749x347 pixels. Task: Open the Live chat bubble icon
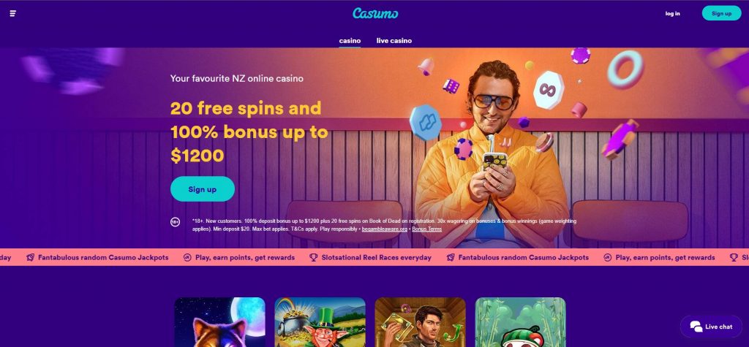(x=696, y=327)
